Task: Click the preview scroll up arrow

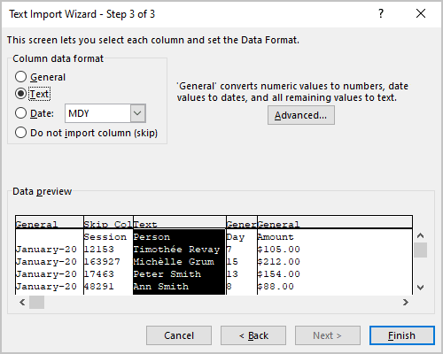Action: (421, 235)
